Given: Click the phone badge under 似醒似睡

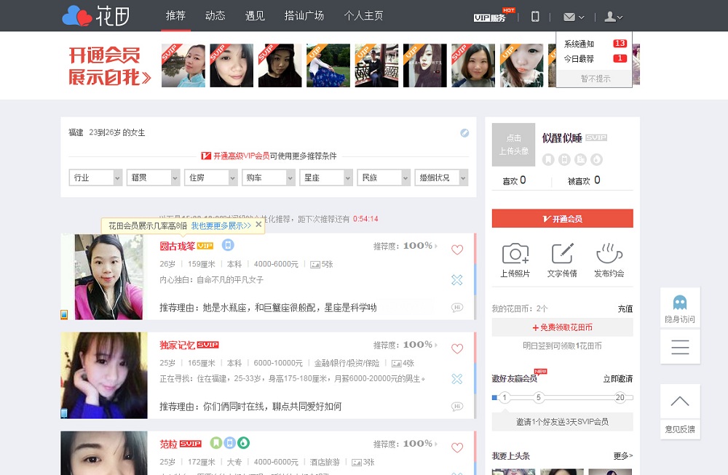Looking at the screenshot, I should pos(564,159).
